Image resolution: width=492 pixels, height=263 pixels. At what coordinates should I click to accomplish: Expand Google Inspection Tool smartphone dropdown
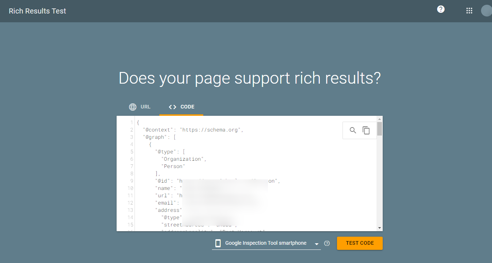click(266, 243)
